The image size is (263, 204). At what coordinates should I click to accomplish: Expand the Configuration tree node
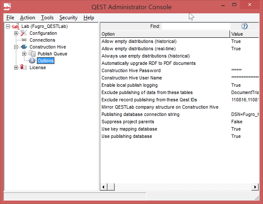(16, 33)
